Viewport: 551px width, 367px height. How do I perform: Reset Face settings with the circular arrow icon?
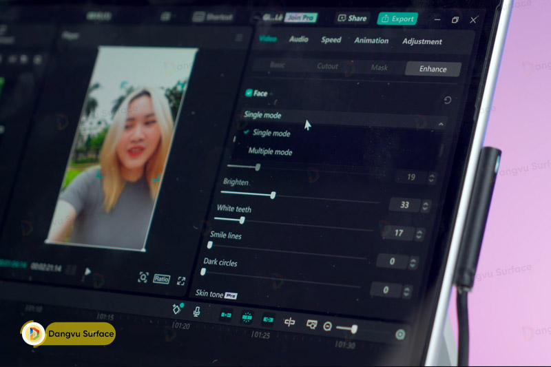point(447,100)
